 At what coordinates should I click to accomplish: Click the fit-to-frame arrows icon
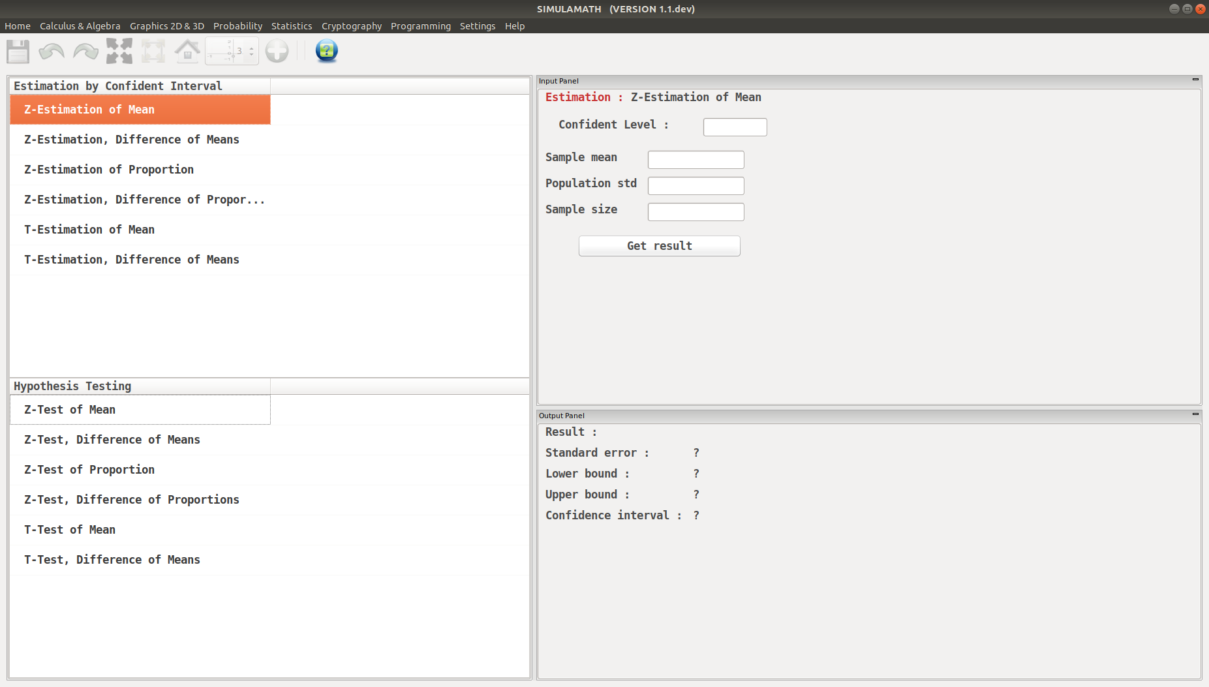tap(153, 51)
